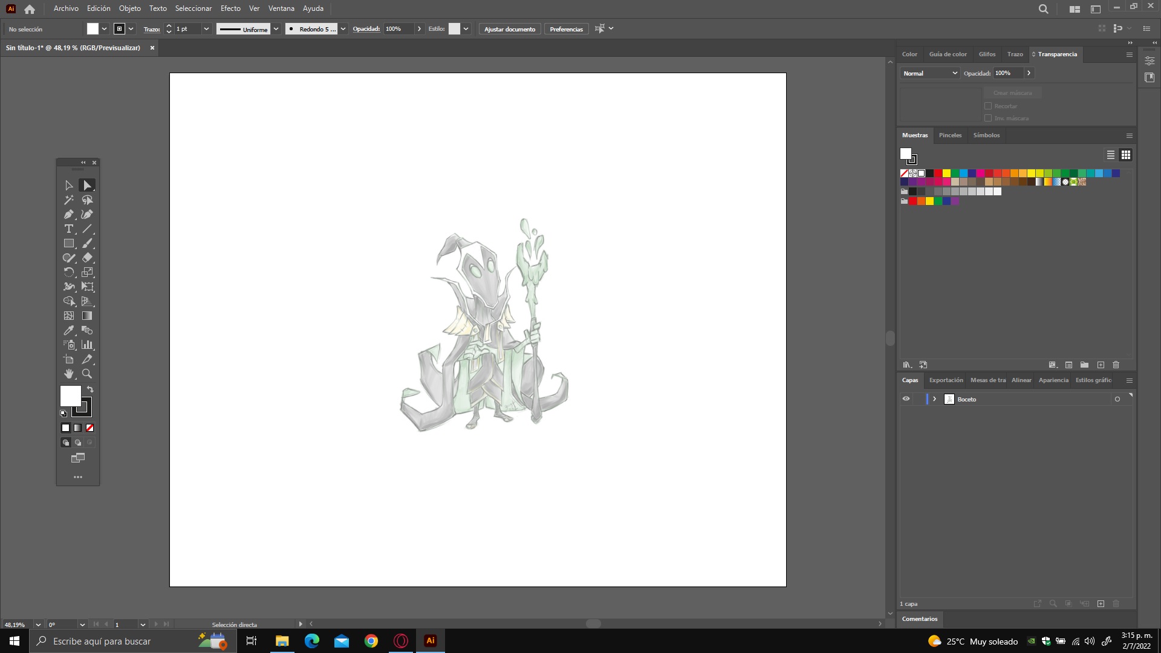Open the Archivo menu
This screenshot has width=1161, height=653.
click(x=66, y=8)
